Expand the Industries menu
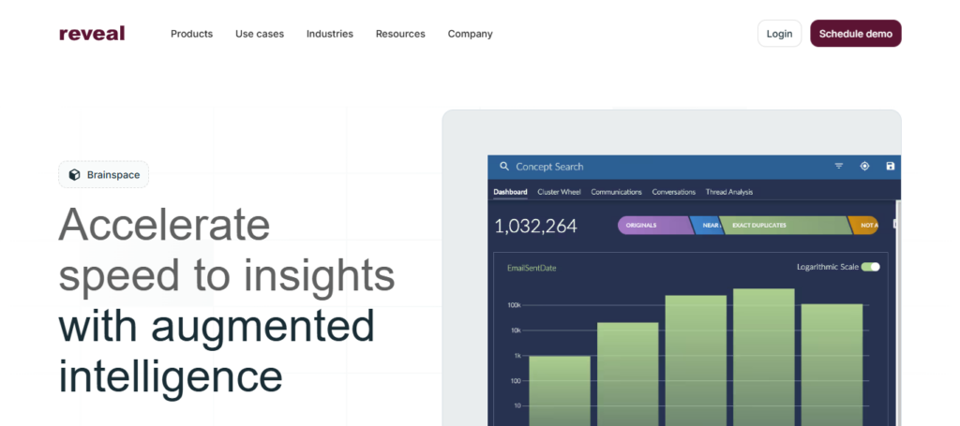 pyautogui.click(x=330, y=34)
